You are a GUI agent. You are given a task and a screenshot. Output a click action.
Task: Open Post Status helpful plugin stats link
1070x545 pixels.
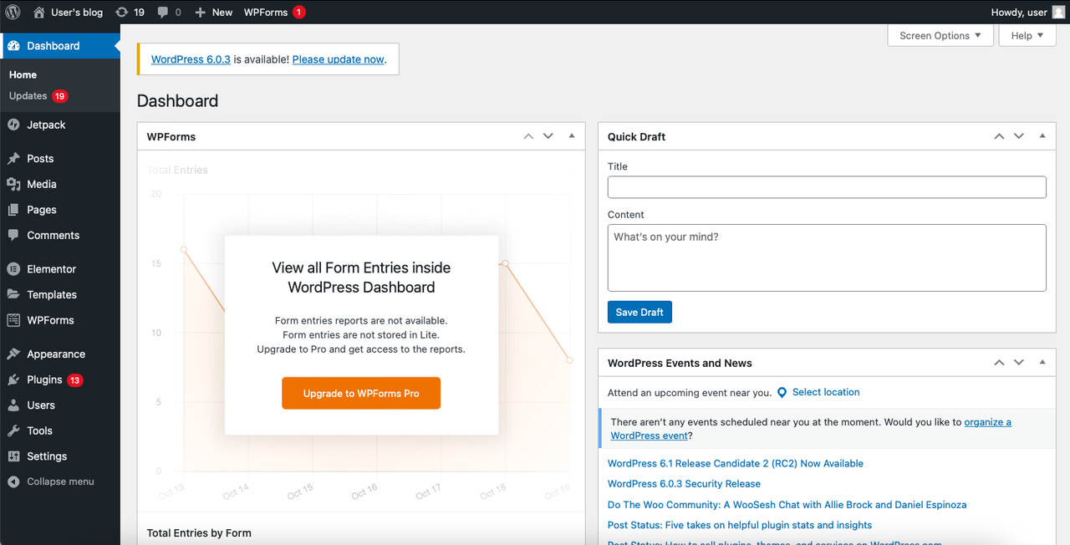point(740,526)
